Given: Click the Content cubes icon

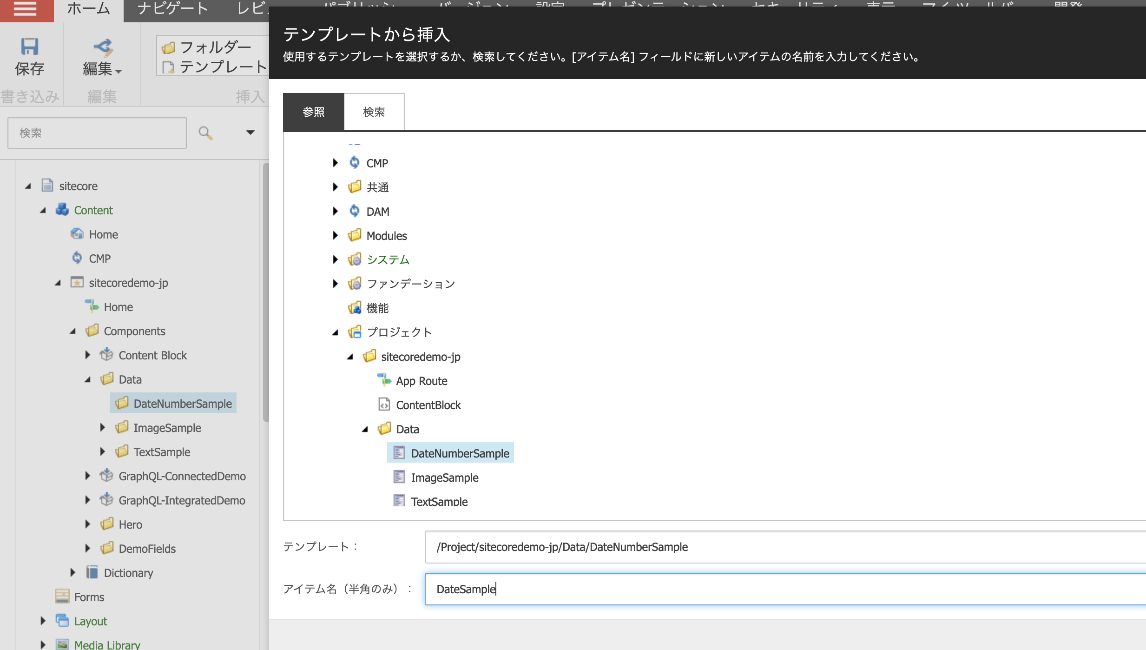Looking at the screenshot, I should tap(62, 210).
